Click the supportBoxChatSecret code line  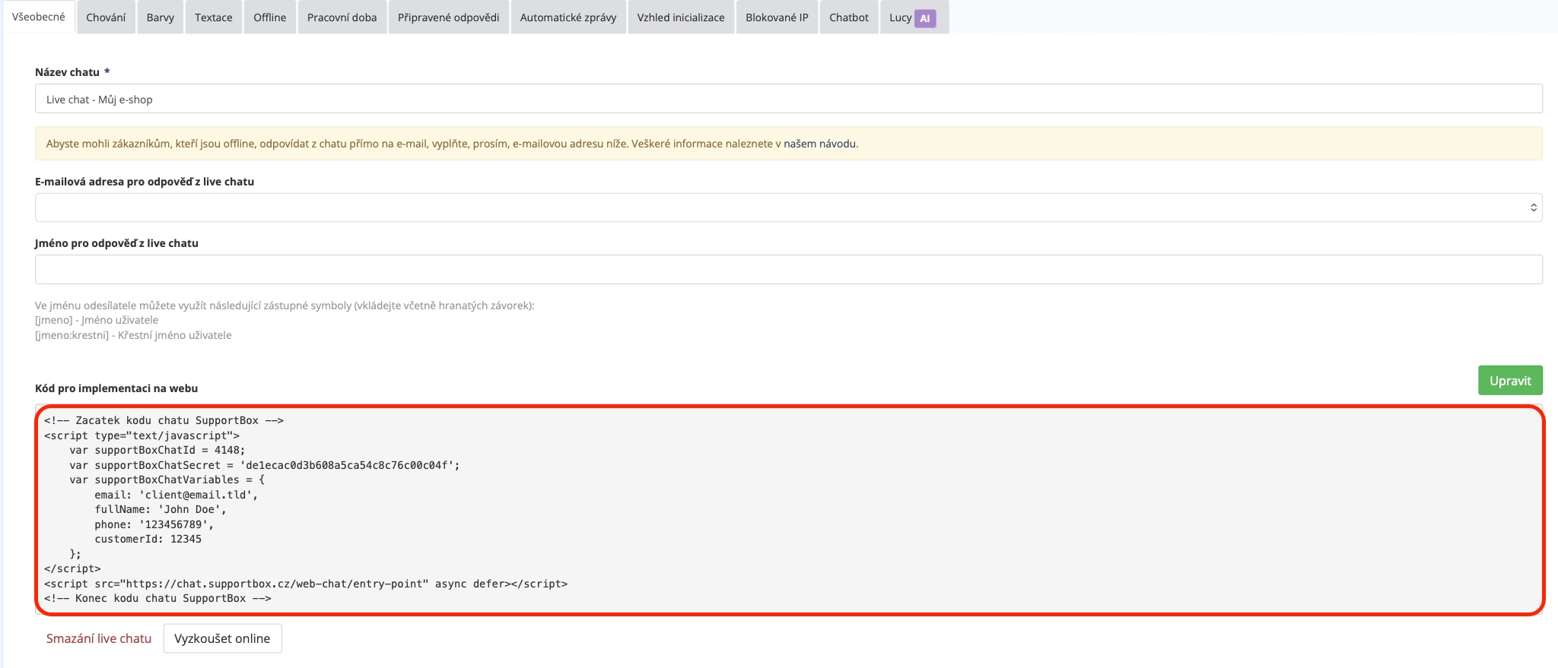(265, 465)
